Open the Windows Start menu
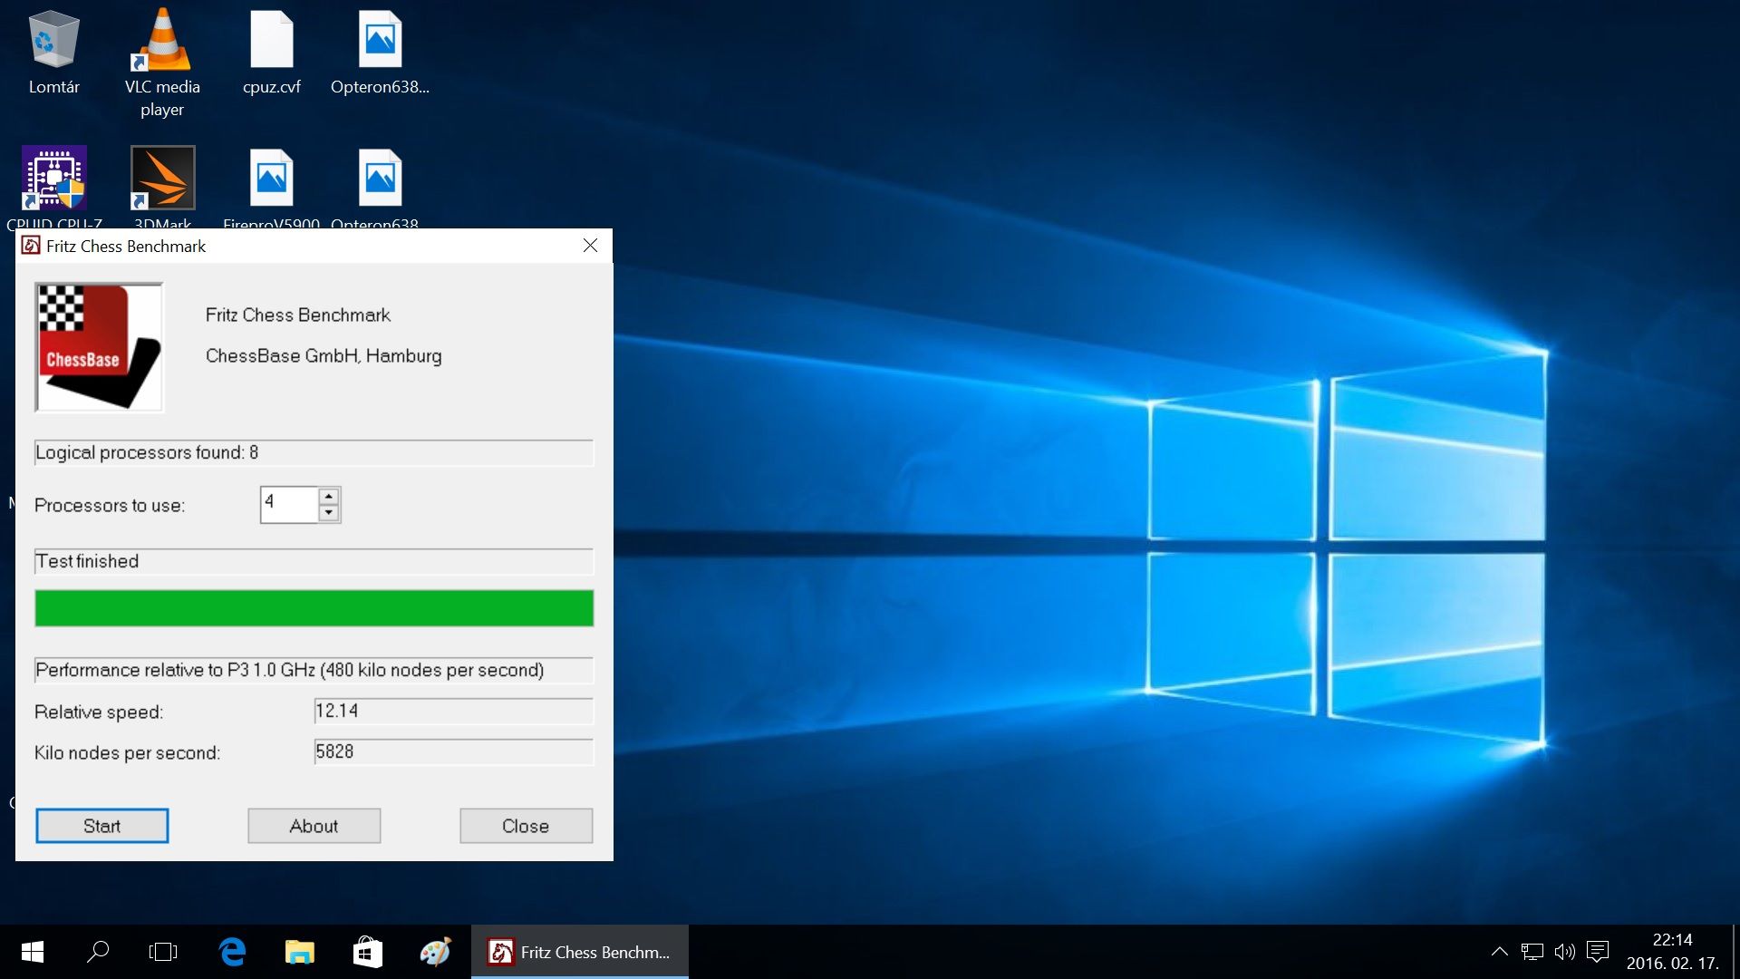This screenshot has height=979, width=1740. [x=33, y=952]
